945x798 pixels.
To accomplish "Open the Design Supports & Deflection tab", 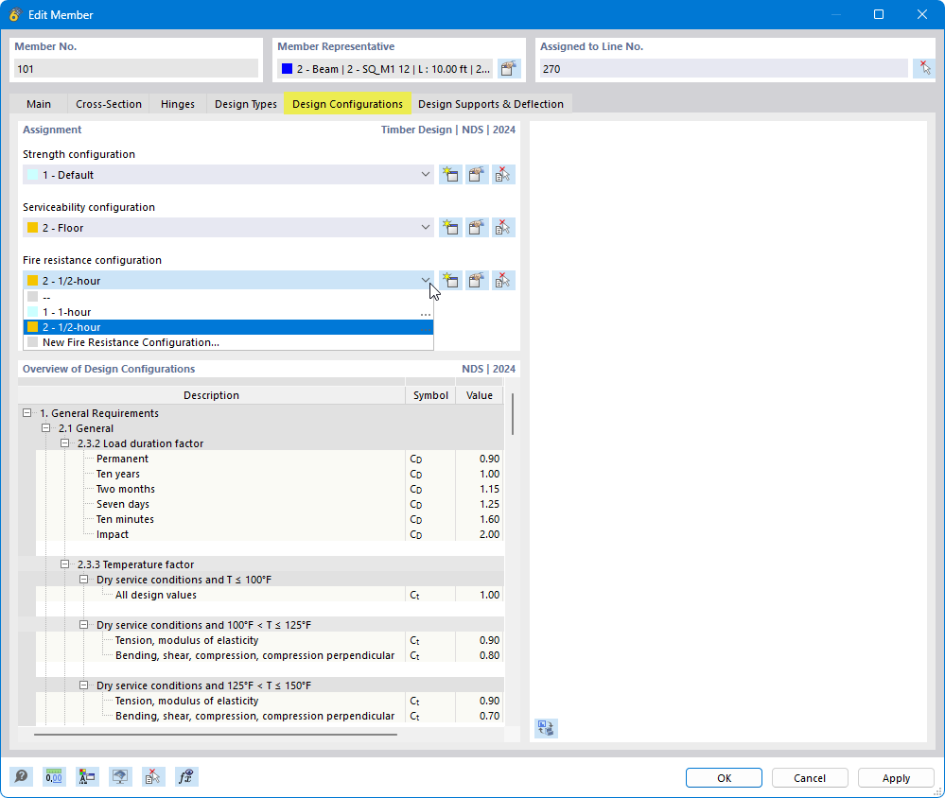I will tap(491, 104).
